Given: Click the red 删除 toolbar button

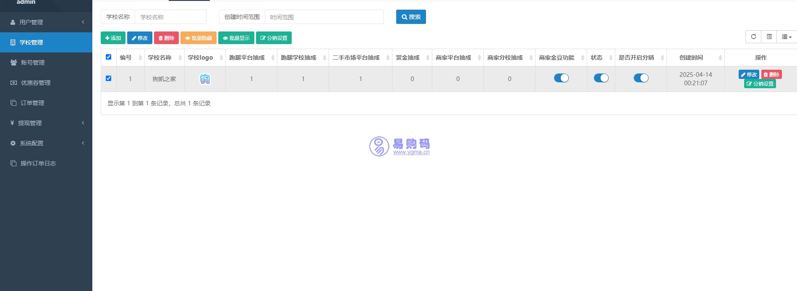Looking at the screenshot, I should [x=166, y=38].
